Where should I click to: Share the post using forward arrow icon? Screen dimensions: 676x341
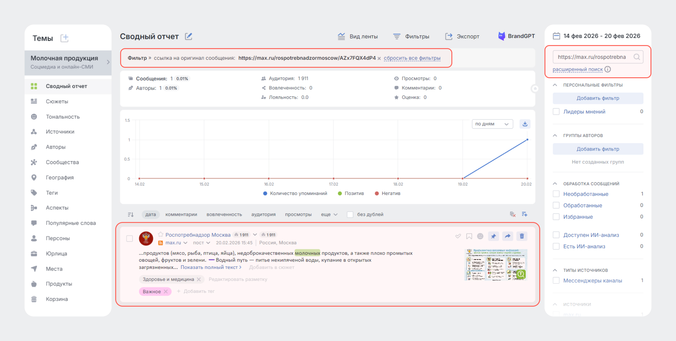[507, 236]
